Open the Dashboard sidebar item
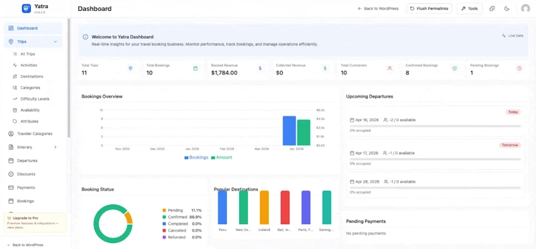Image resolution: width=536 pixels, height=249 pixels. pos(33,28)
